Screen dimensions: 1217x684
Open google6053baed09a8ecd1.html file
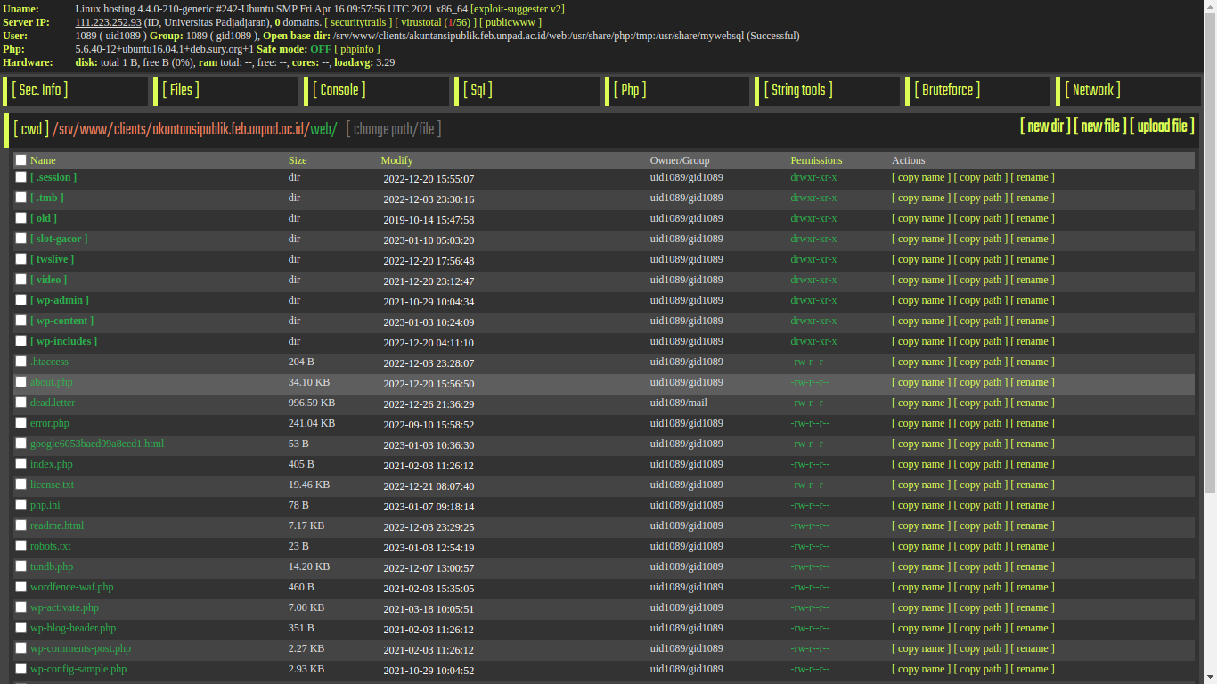[x=97, y=444]
